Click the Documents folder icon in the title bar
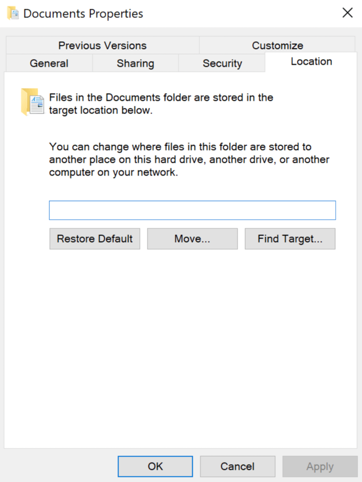 tap(13, 13)
